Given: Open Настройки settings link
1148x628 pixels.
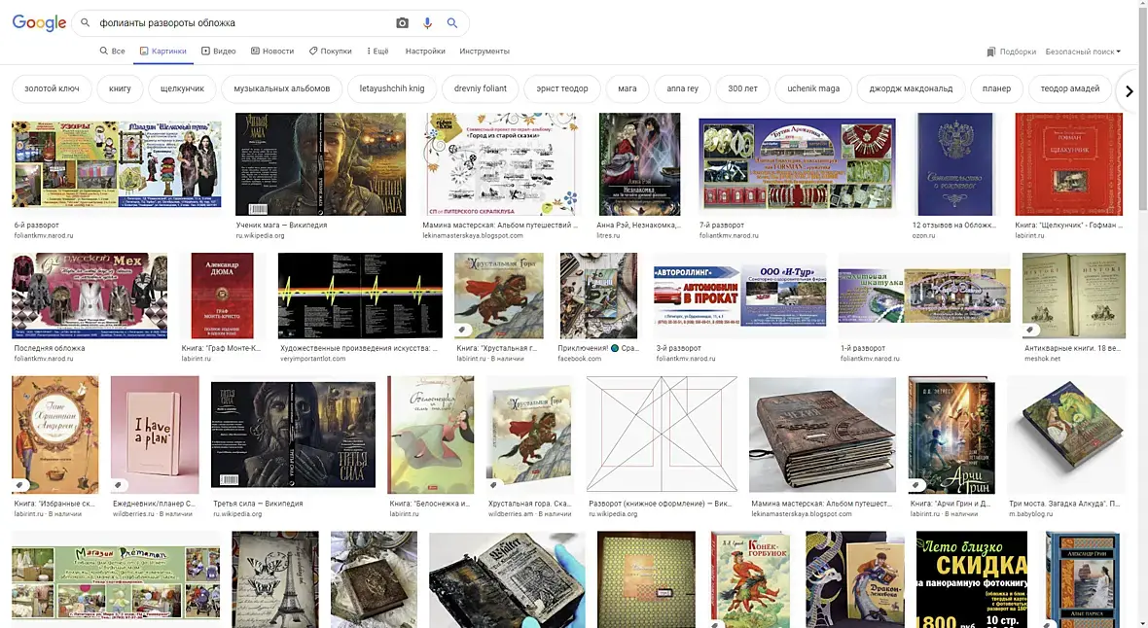Looking at the screenshot, I should coord(424,52).
